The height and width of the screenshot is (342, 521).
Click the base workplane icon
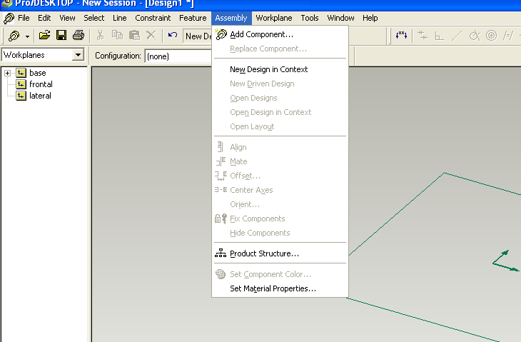click(21, 73)
